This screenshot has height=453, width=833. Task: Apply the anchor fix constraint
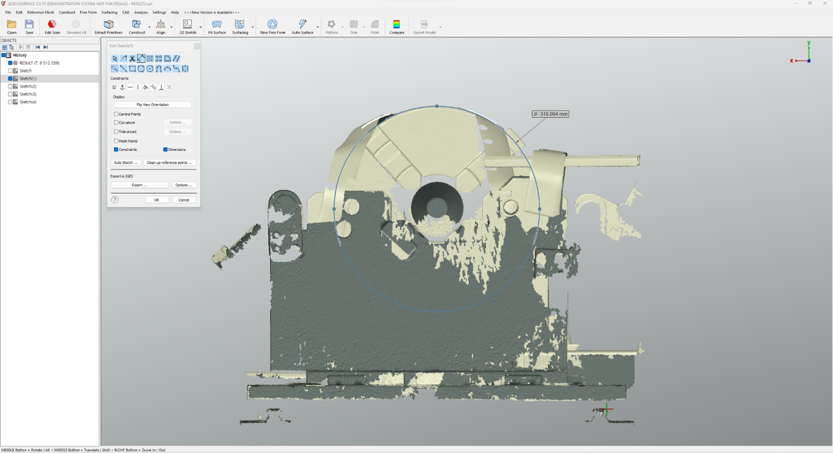click(x=122, y=88)
